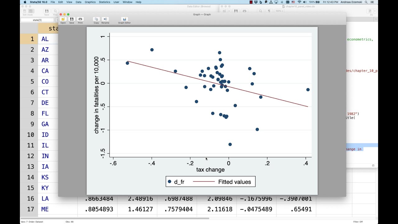The image size is (398, 224).
Task: Open the Edit menu
Action: click(61, 2)
